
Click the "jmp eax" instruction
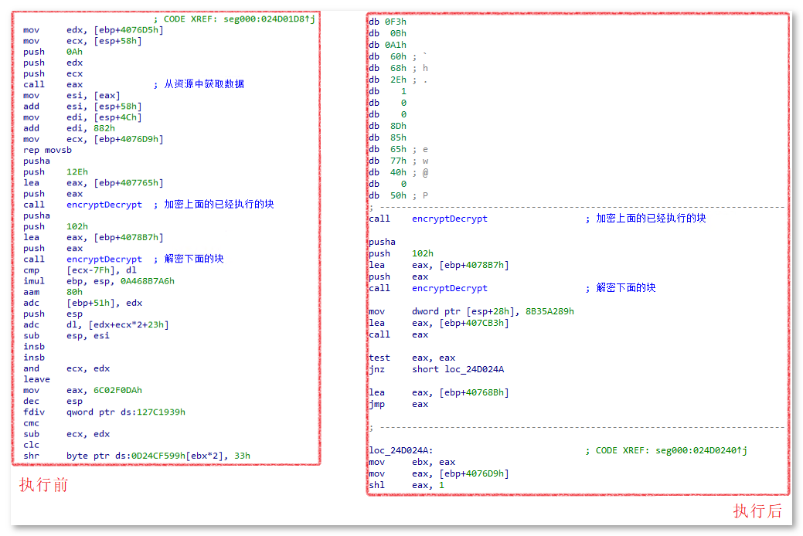[x=398, y=404]
